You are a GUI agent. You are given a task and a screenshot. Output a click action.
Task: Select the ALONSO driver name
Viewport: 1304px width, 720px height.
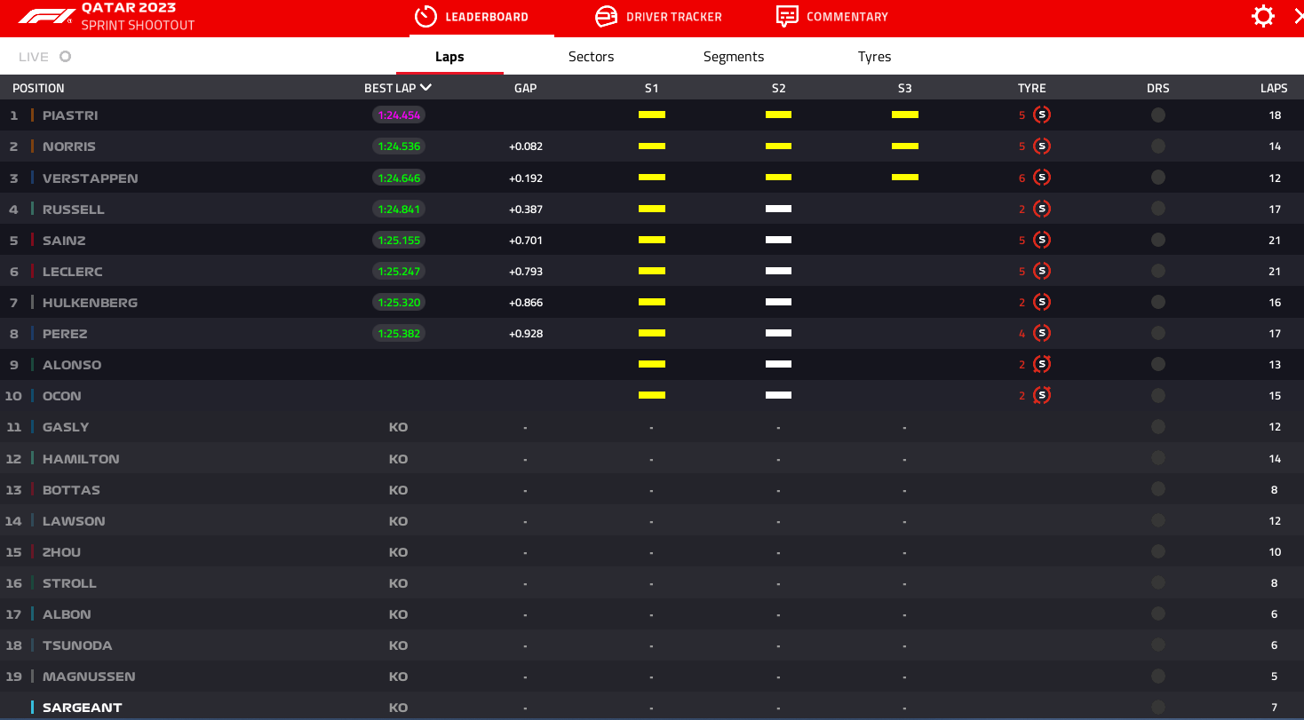tap(72, 365)
